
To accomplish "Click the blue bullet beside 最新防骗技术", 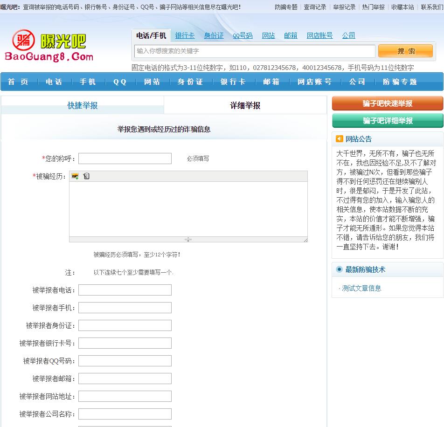I will tap(339, 269).
